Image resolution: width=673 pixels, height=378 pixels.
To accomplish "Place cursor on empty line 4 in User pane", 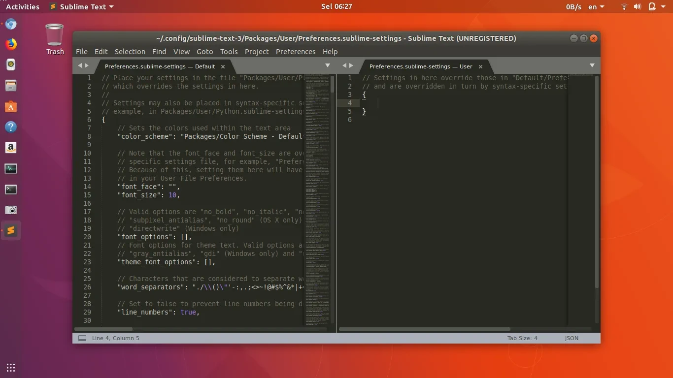I will click(x=463, y=103).
